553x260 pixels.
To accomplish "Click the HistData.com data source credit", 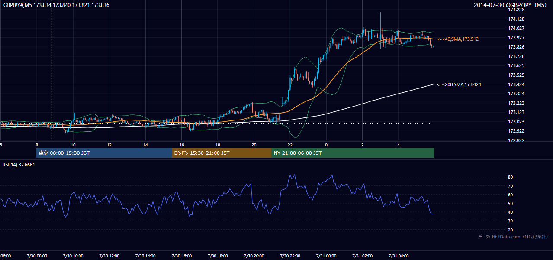I will click(x=513, y=237).
